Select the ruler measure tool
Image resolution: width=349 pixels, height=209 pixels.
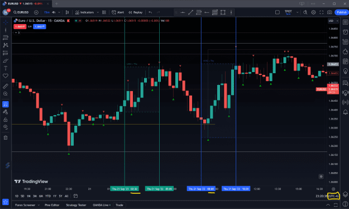(x=6, y=86)
